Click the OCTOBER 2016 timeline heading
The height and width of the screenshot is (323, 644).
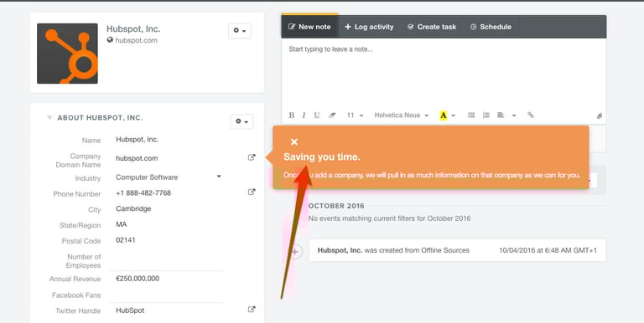pos(336,206)
